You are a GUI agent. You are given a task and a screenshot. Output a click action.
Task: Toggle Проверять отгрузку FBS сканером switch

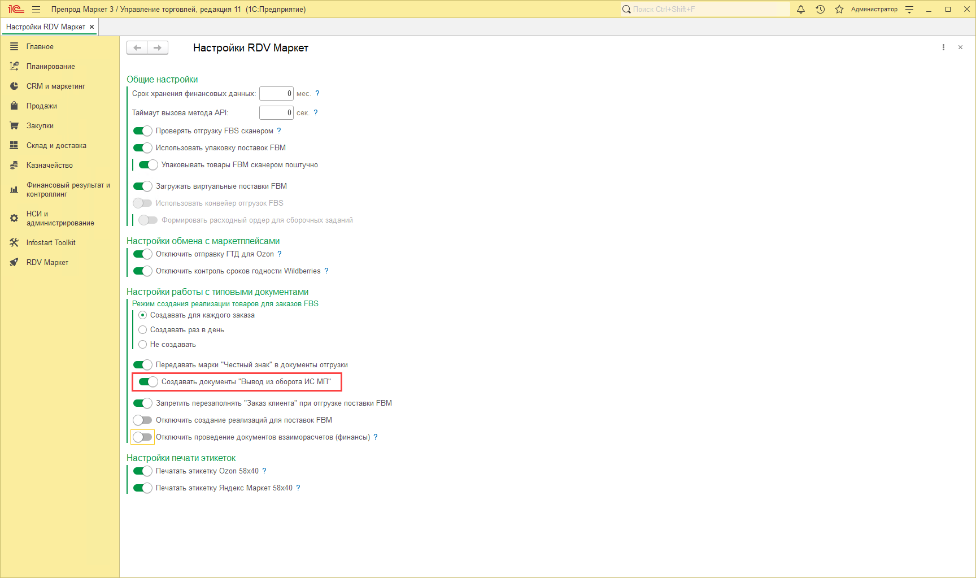point(142,131)
